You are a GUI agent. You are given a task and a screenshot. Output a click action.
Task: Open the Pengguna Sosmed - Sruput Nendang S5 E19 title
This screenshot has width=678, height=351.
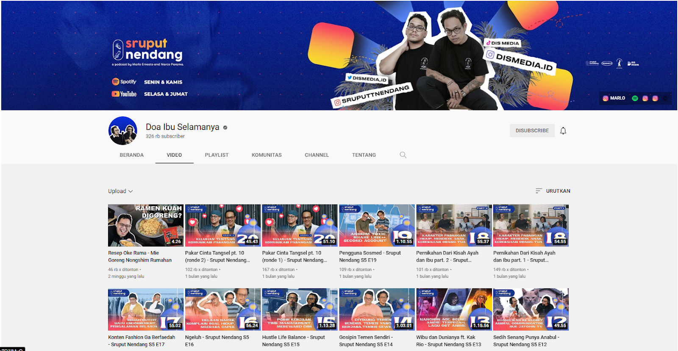coord(370,257)
